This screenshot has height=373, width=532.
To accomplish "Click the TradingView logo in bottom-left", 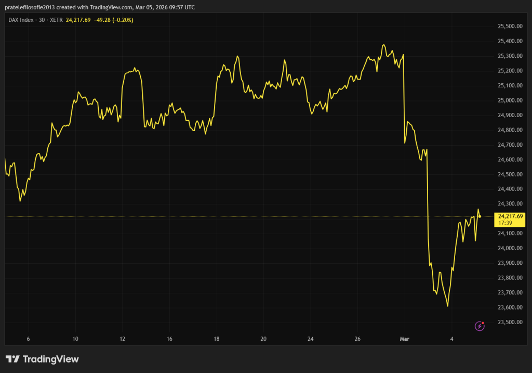I will [x=42, y=359].
